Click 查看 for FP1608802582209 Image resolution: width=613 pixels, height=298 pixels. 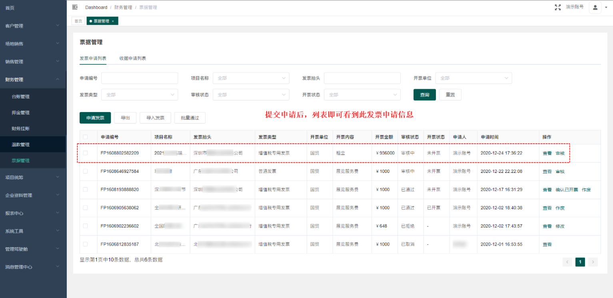click(x=547, y=153)
